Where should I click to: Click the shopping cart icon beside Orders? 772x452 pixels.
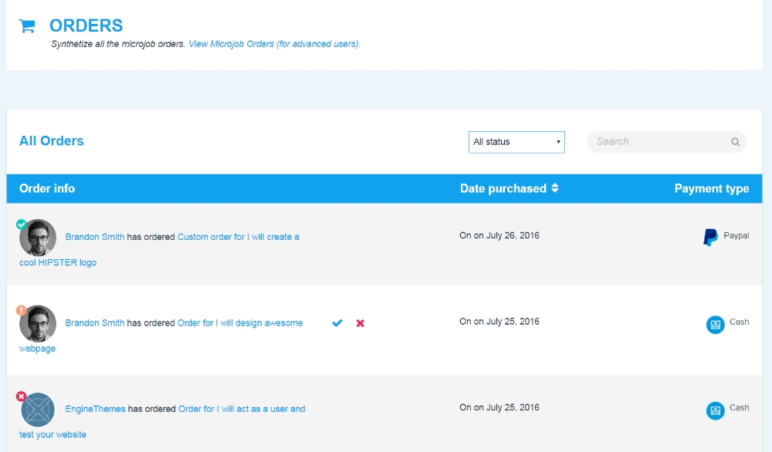[27, 26]
